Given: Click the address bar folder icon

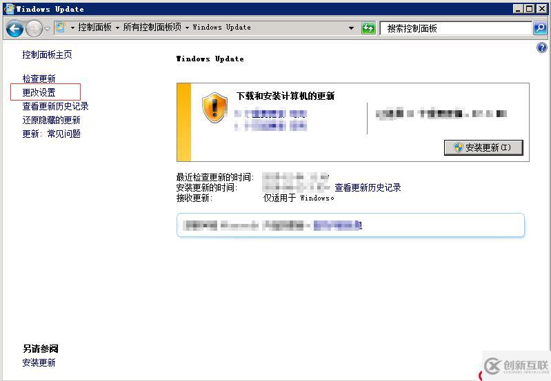Looking at the screenshot, I should (x=61, y=28).
